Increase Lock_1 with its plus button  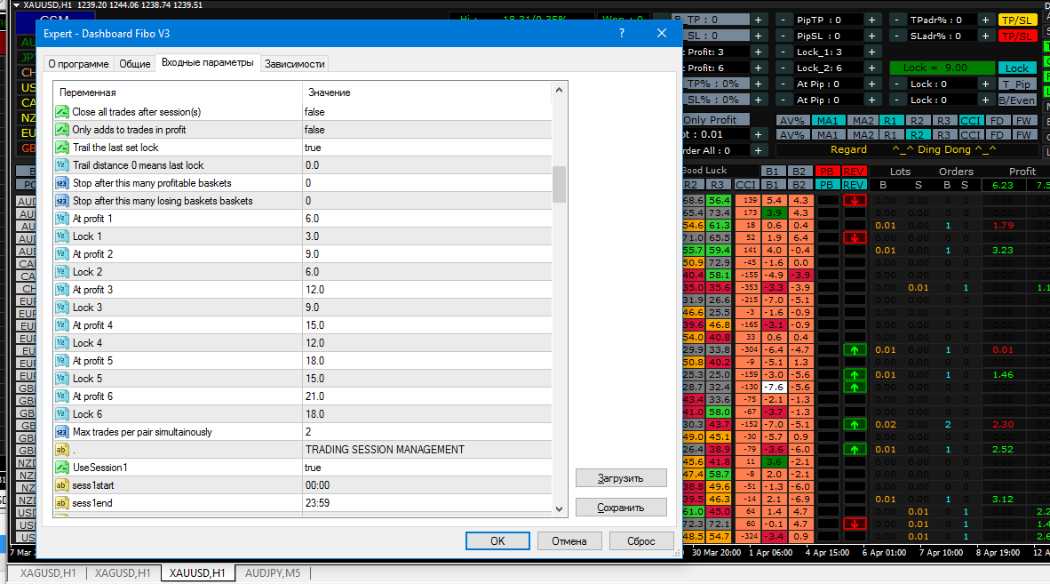pyautogui.click(x=871, y=52)
